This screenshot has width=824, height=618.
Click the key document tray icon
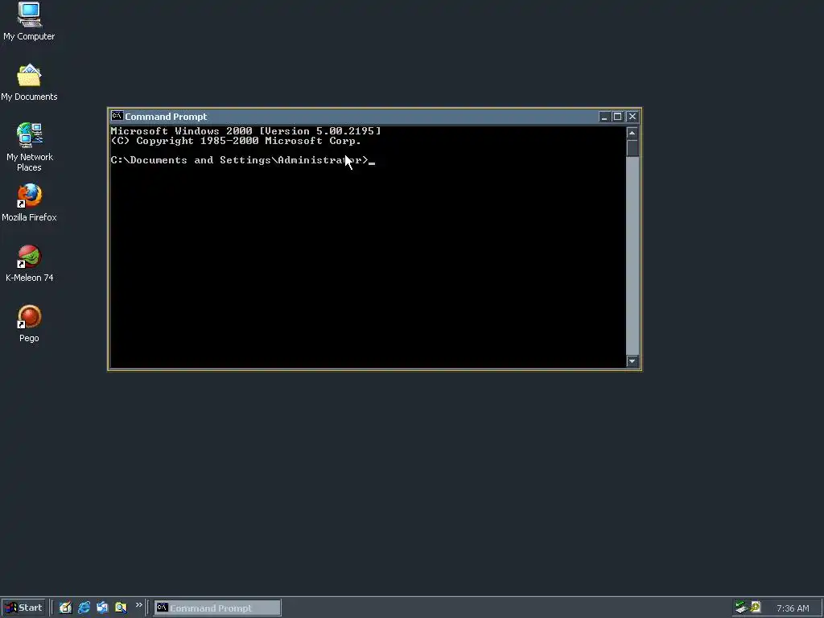point(756,608)
